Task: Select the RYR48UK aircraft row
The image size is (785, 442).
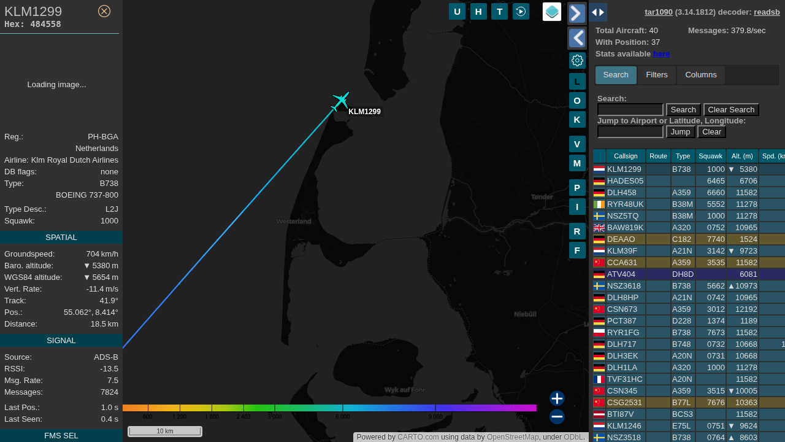Action: [689, 204]
